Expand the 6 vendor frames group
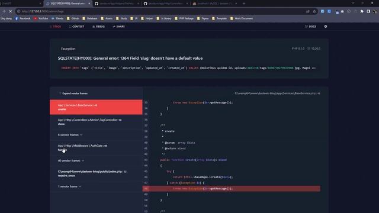This screenshot has width=379, height=213. pyautogui.click(x=70, y=135)
